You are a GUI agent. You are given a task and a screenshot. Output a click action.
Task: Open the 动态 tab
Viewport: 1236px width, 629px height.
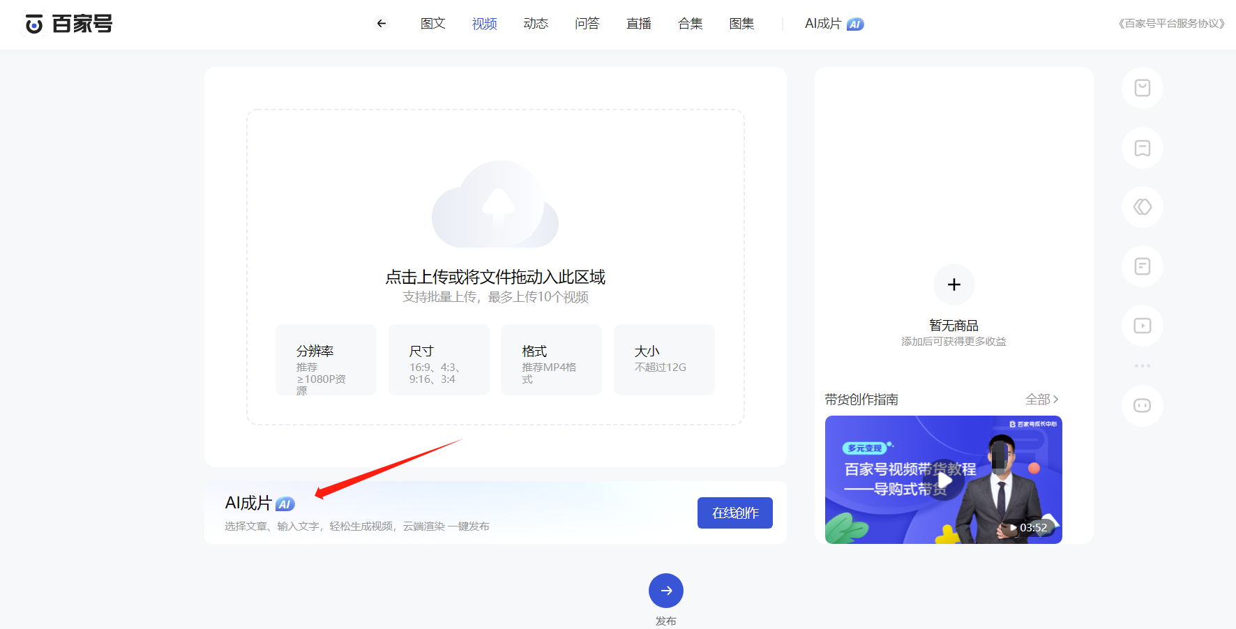(x=536, y=24)
